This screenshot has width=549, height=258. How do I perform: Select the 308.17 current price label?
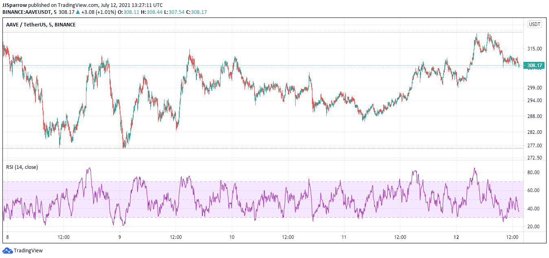[534, 65]
